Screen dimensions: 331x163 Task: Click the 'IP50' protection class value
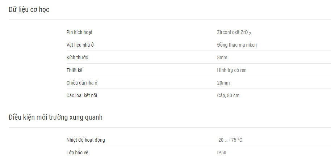[x=221, y=153]
